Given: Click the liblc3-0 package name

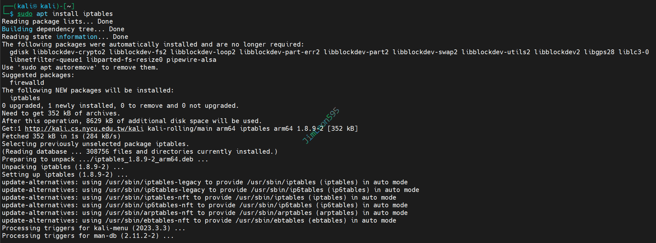Looking at the screenshot, I should pos(633,52).
